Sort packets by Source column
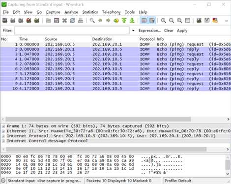 pos(51,39)
